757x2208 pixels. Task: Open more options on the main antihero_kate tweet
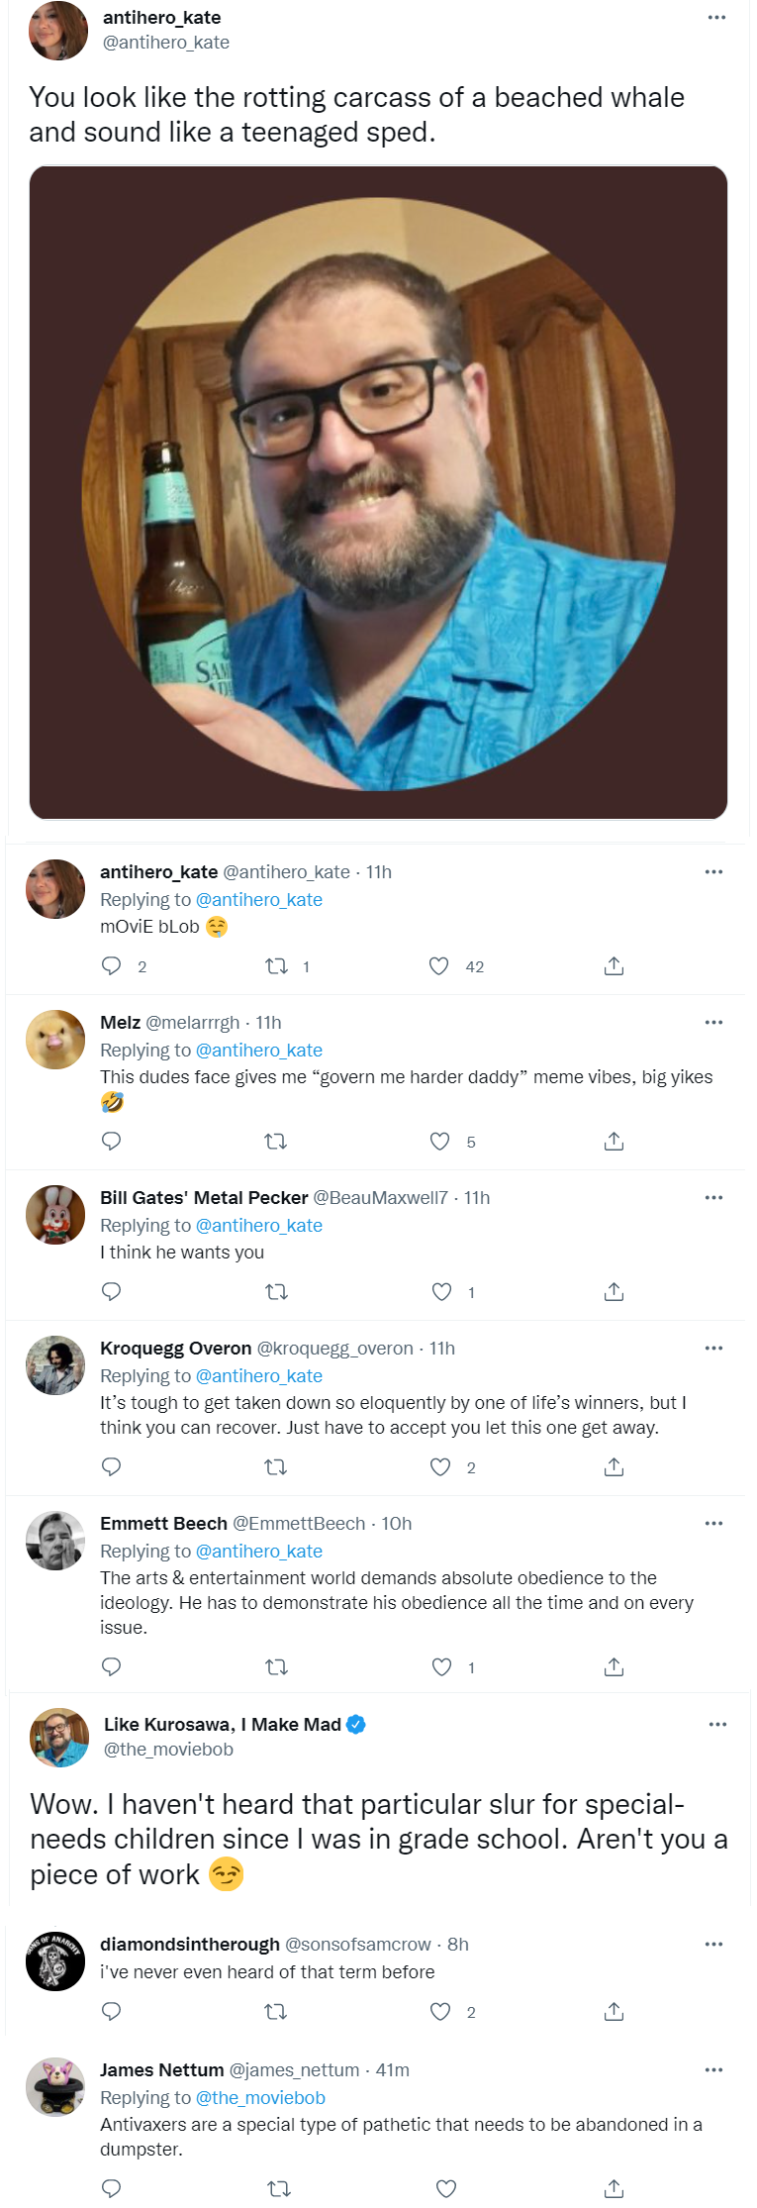(x=716, y=18)
